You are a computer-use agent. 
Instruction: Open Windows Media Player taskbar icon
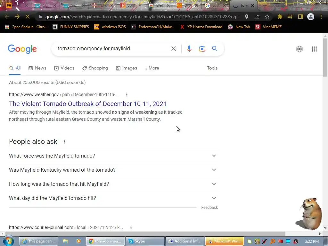click(79, 241)
